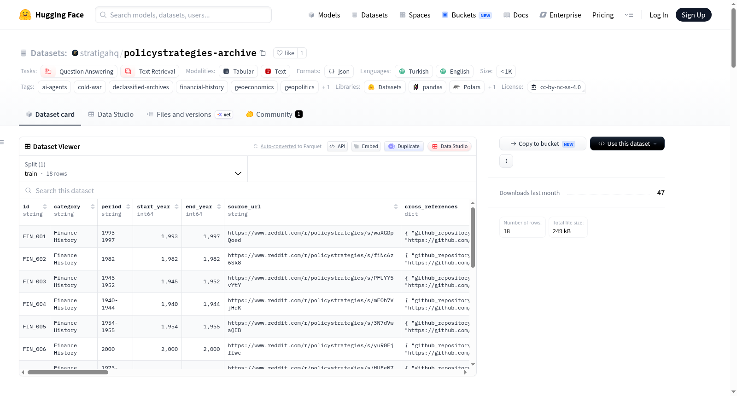Copy dataset name with the copy icon

pos(263,53)
